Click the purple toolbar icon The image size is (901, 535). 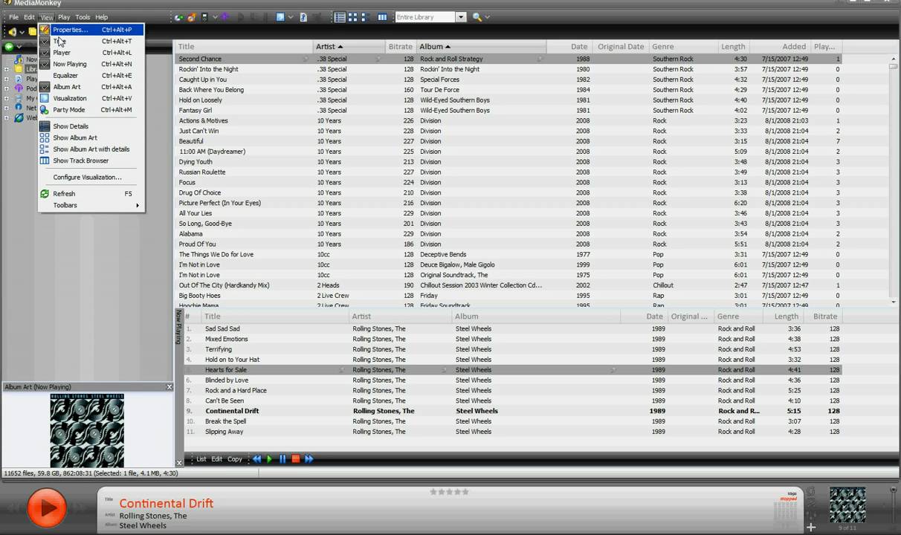[x=225, y=17]
